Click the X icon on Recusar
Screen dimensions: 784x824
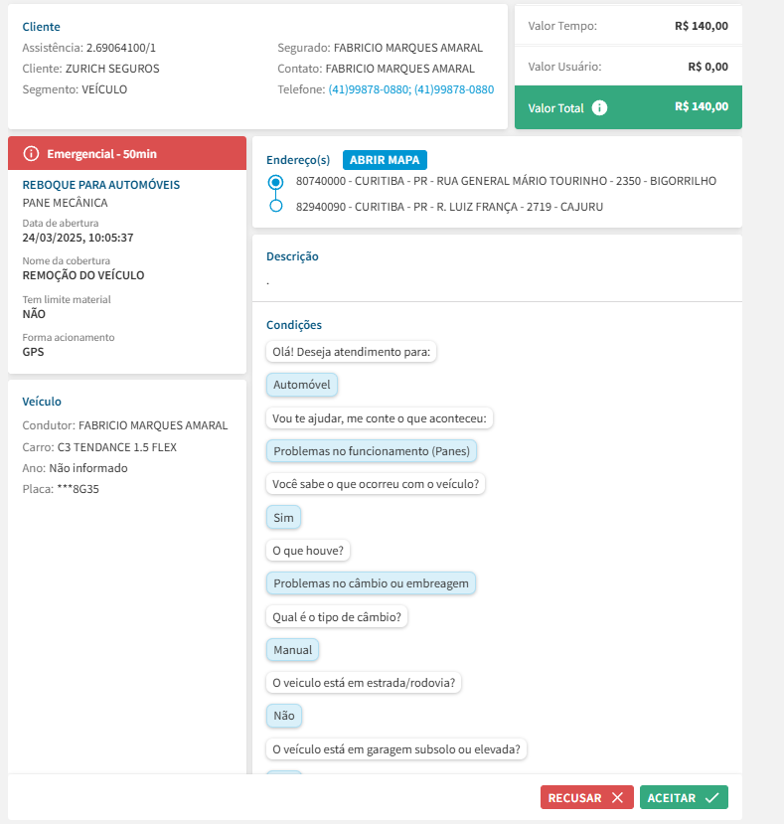click(x=617, y=797)
